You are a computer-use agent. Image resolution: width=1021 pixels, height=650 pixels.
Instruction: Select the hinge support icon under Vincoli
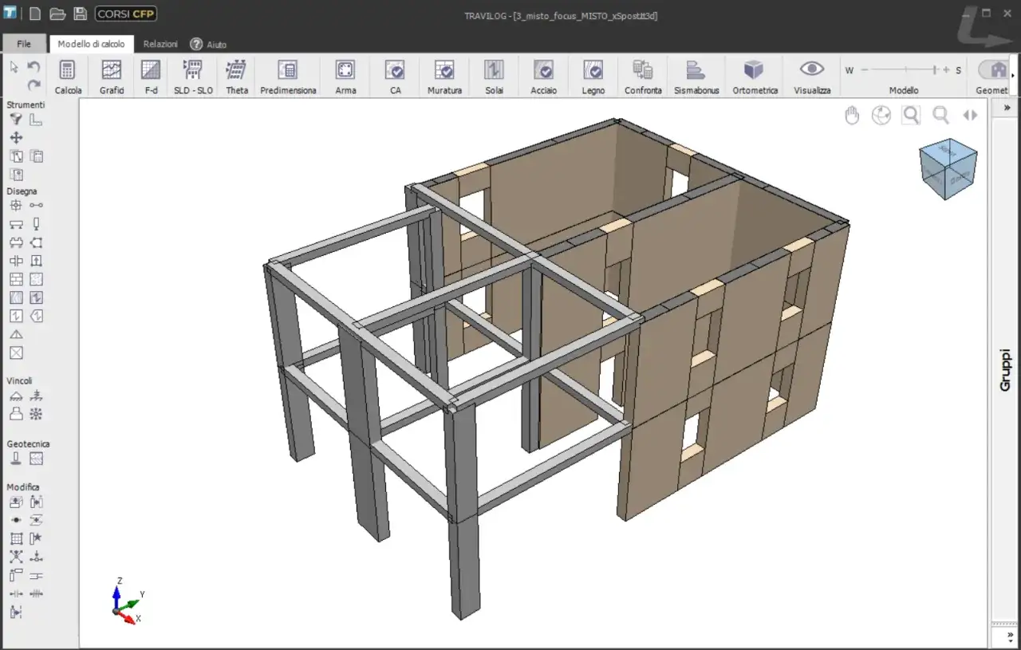coord(16,396)
